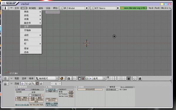Click the render image icon in 3D header
Viewport: 176px width, 110px height.
pyautogui.click(x=140, y=78)
